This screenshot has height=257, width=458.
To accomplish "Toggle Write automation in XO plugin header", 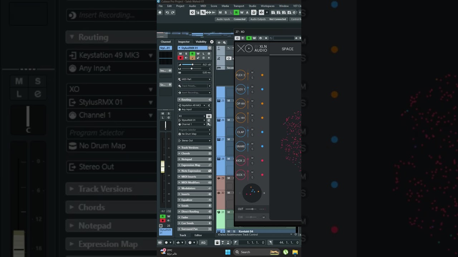I will pos(254,38).
